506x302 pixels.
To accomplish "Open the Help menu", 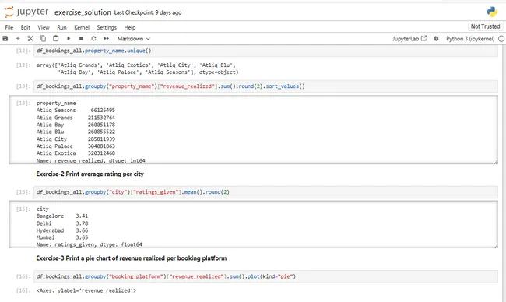I will [130, 27].
